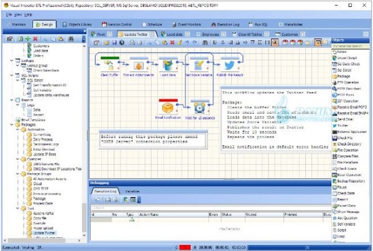This screenshot has height=251, width=373.
Task: Click the undo arrow in designer toolbar
Action: click(x=187, y=43)
